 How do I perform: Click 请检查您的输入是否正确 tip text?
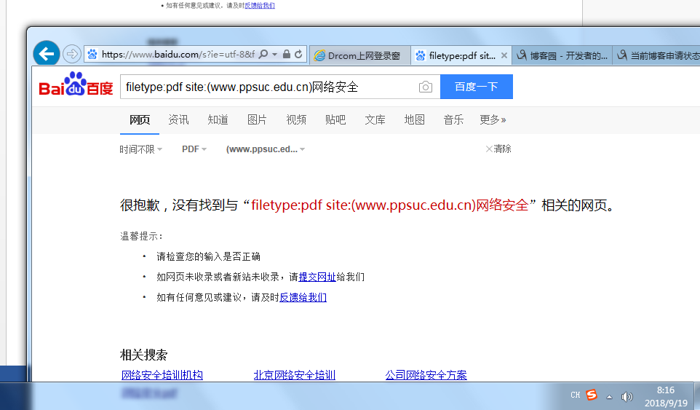pos(208,256)
